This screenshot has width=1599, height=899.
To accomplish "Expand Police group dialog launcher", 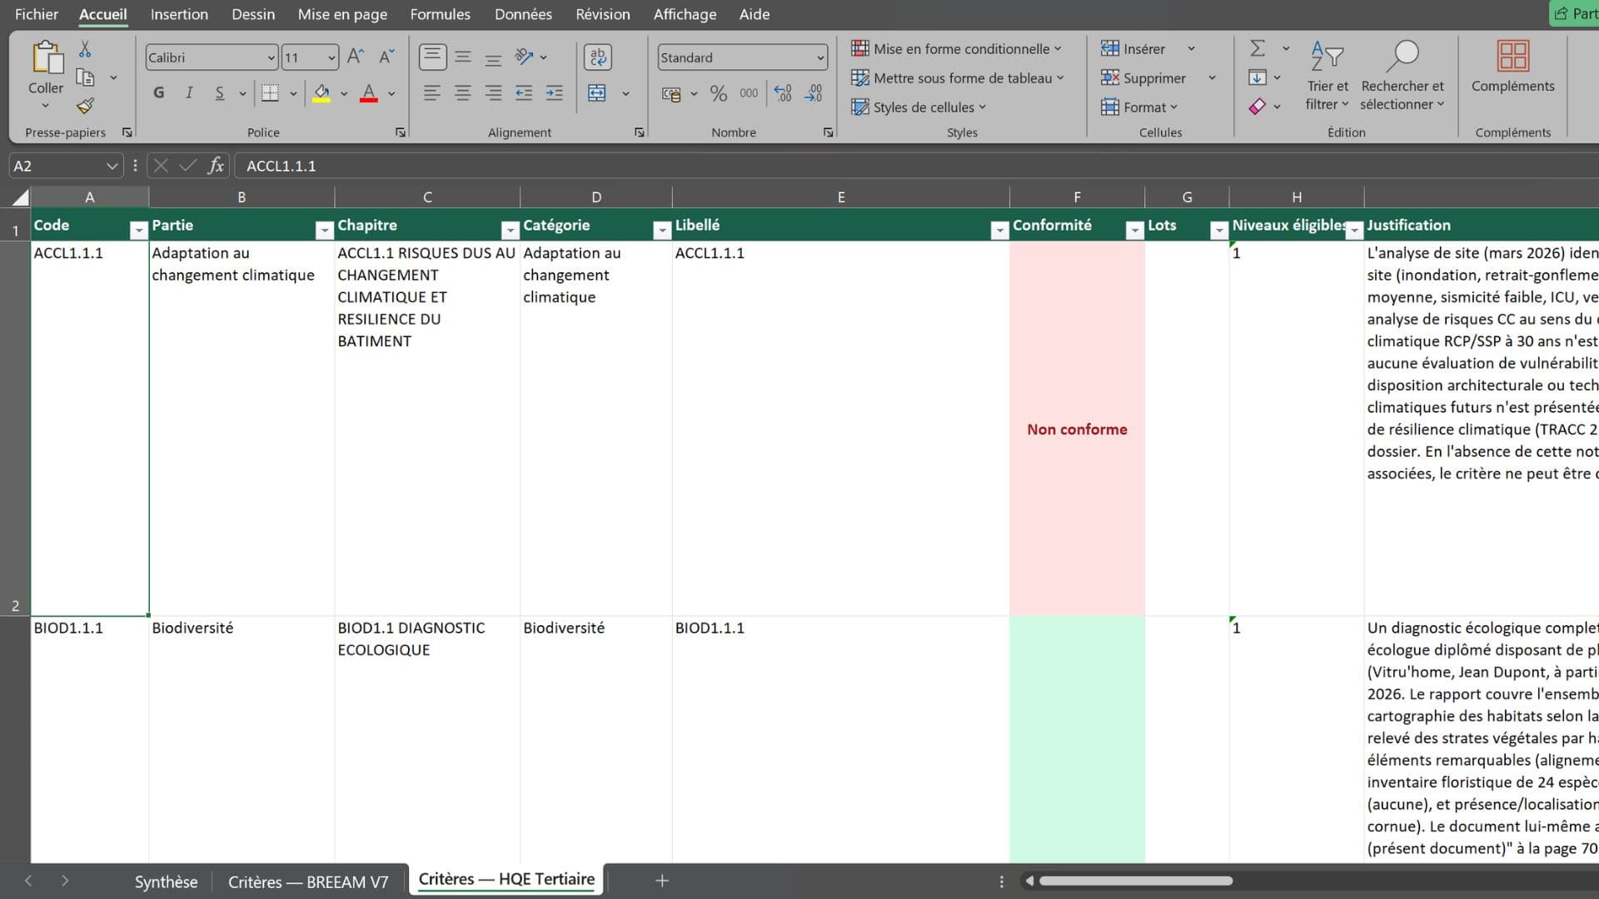I will [401, 132].
